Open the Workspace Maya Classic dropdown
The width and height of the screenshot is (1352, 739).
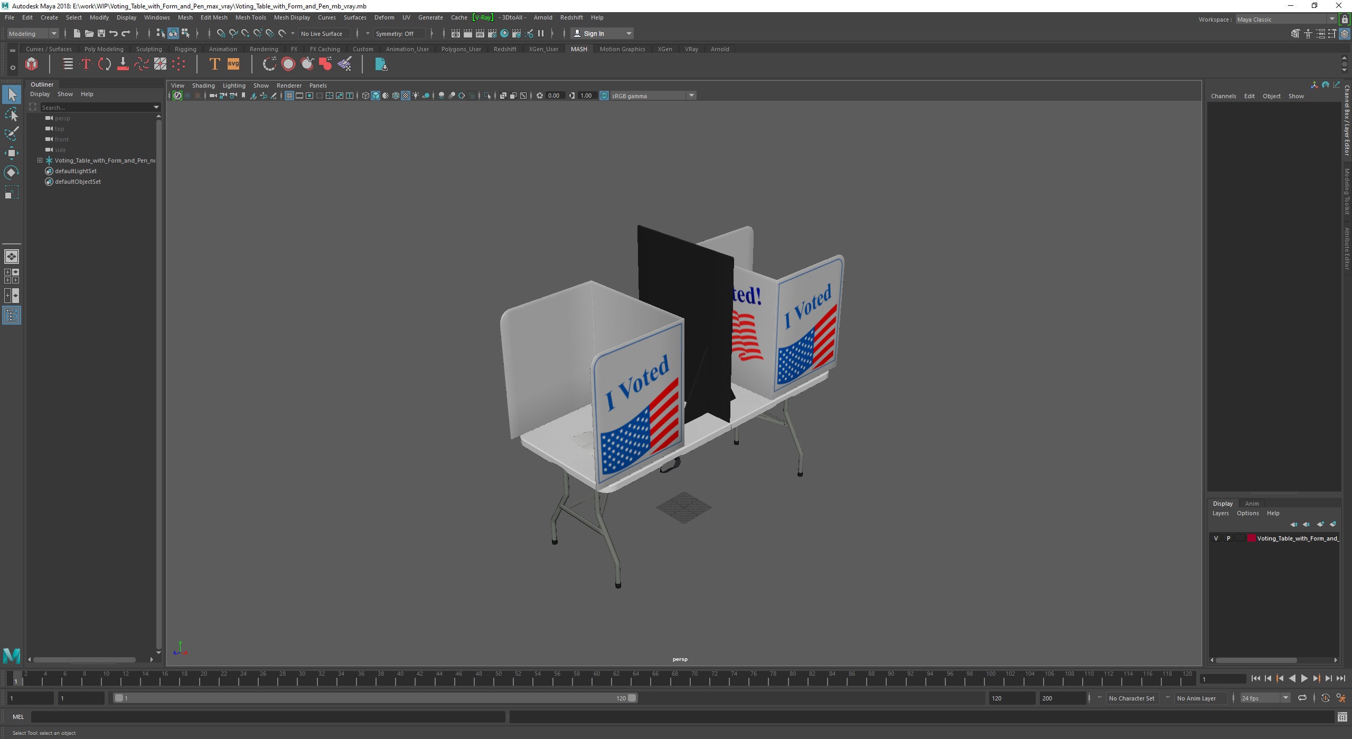1285,19
